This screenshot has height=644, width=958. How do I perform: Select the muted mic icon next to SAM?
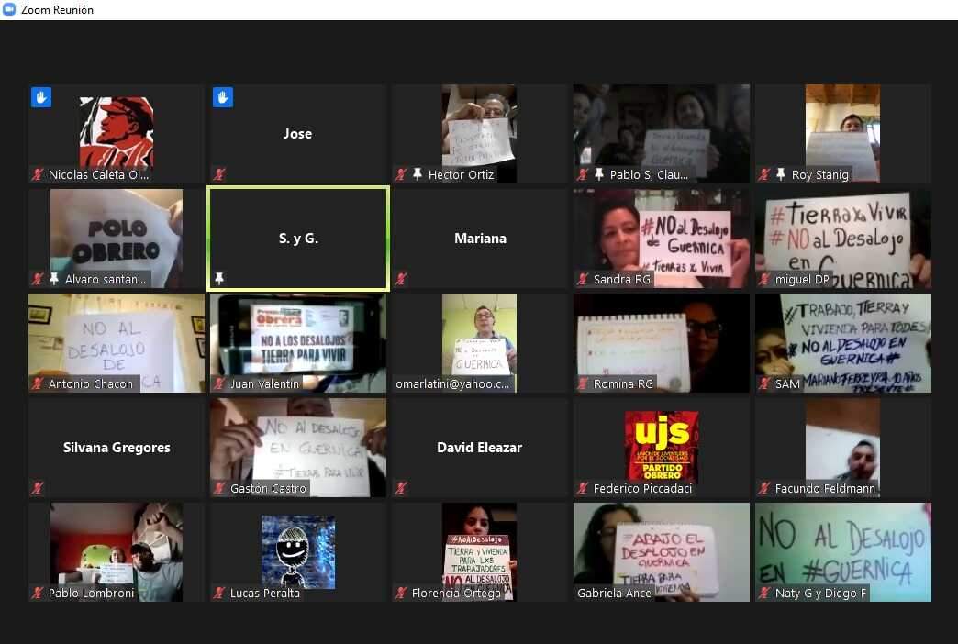tap(765, 383)
